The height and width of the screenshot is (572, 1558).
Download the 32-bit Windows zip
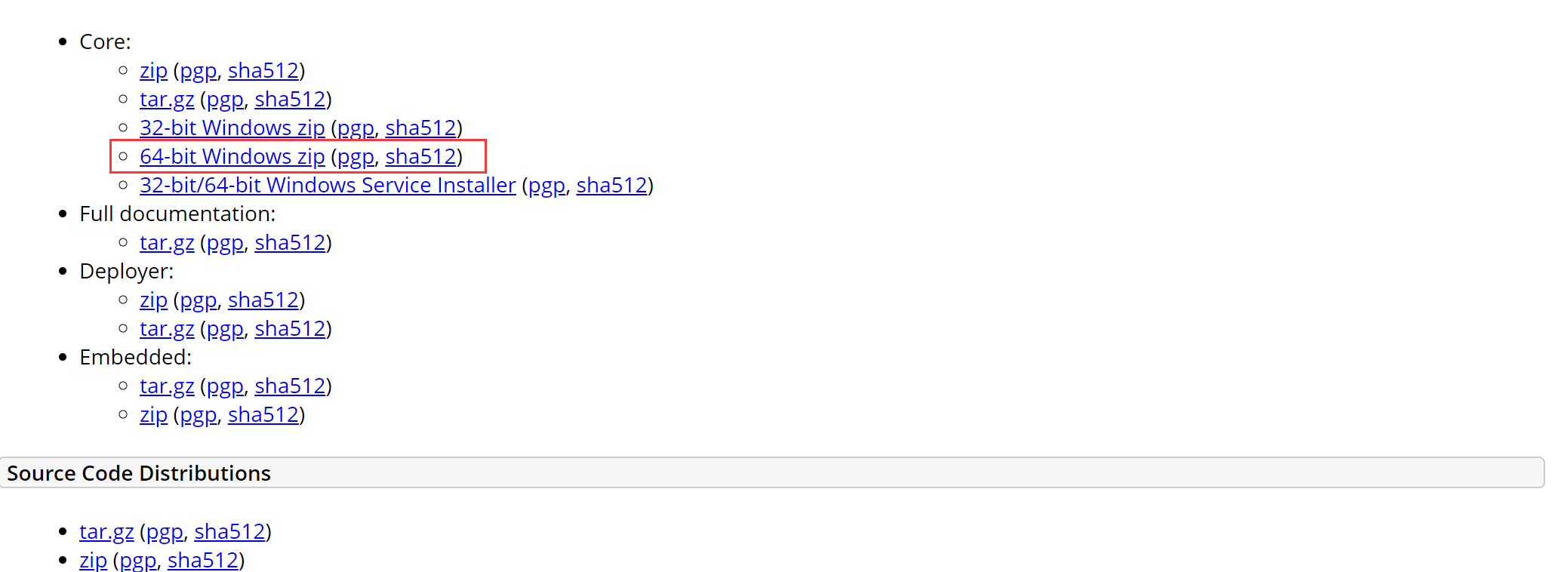click(x=232, y=128)
